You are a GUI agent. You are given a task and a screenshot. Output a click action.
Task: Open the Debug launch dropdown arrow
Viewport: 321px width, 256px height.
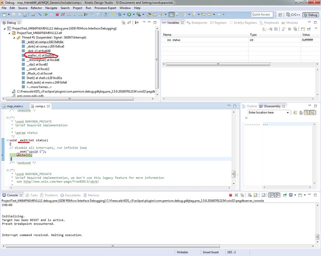coord(124,14)
